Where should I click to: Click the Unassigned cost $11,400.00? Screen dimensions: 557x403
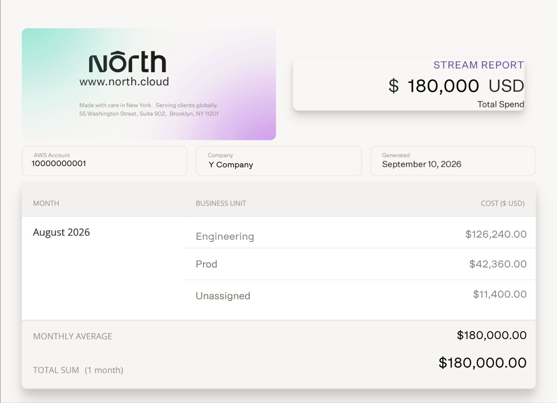(x=500, y=294)
